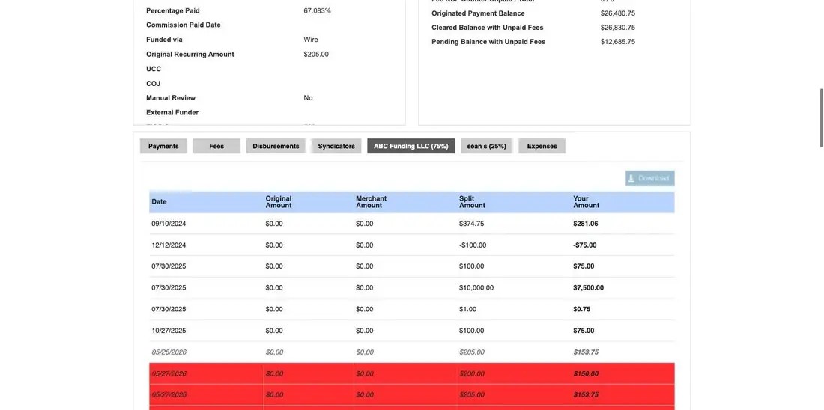The image size is (824, 410).
Task: Open the Payments tab
Action: 163,146
